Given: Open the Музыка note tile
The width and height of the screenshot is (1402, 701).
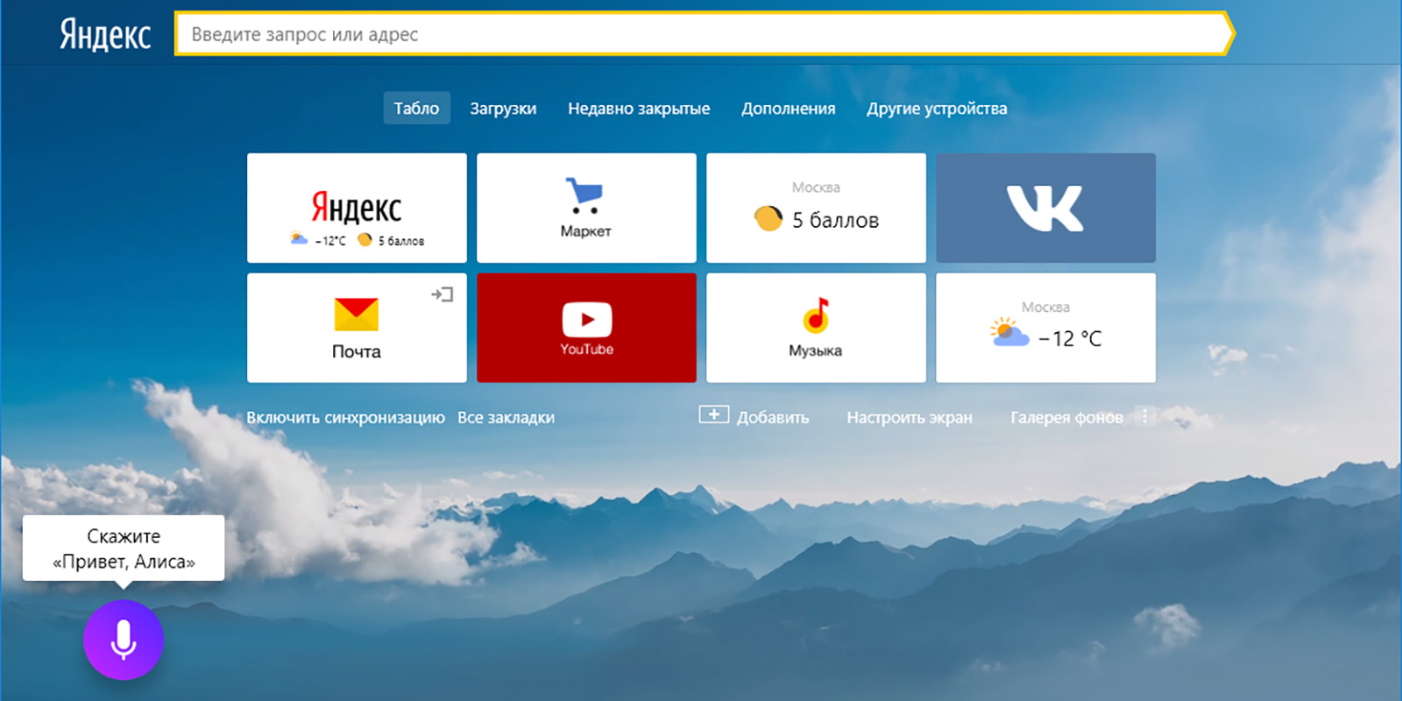Looking at the screenshot, I should [x=816, y=328].
